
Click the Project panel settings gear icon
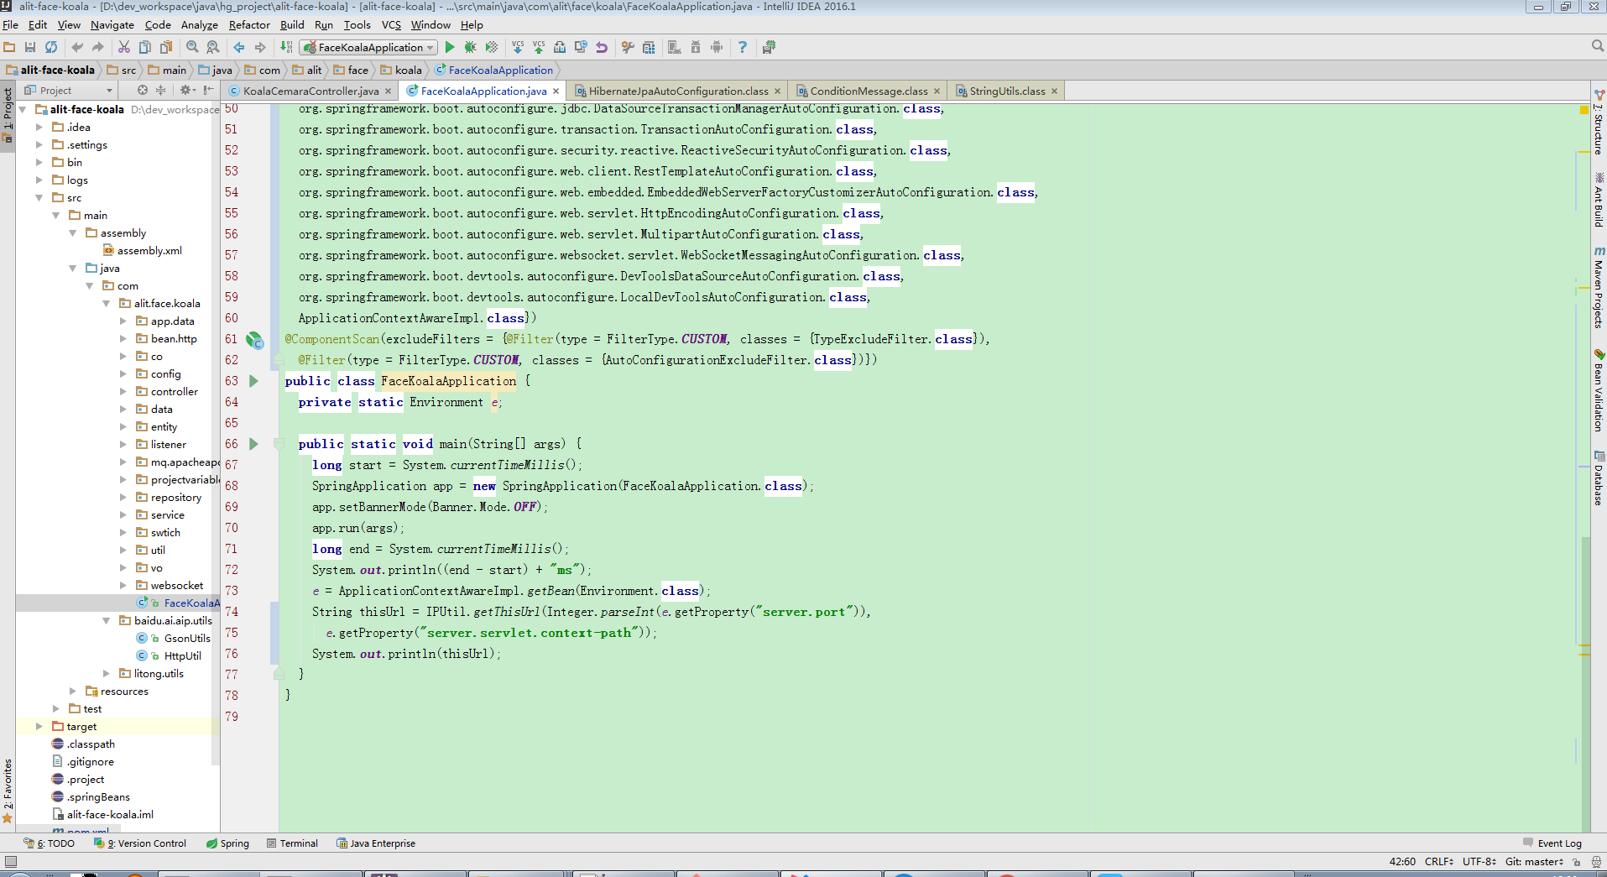coord(186,90)
